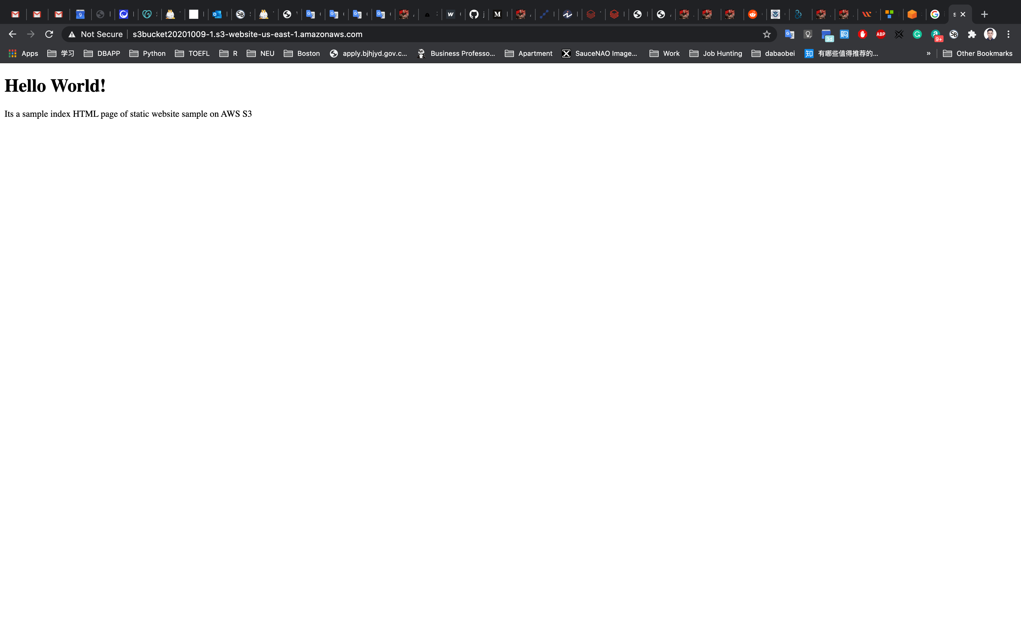Click the Google Translate extension icon

[789, 34]
